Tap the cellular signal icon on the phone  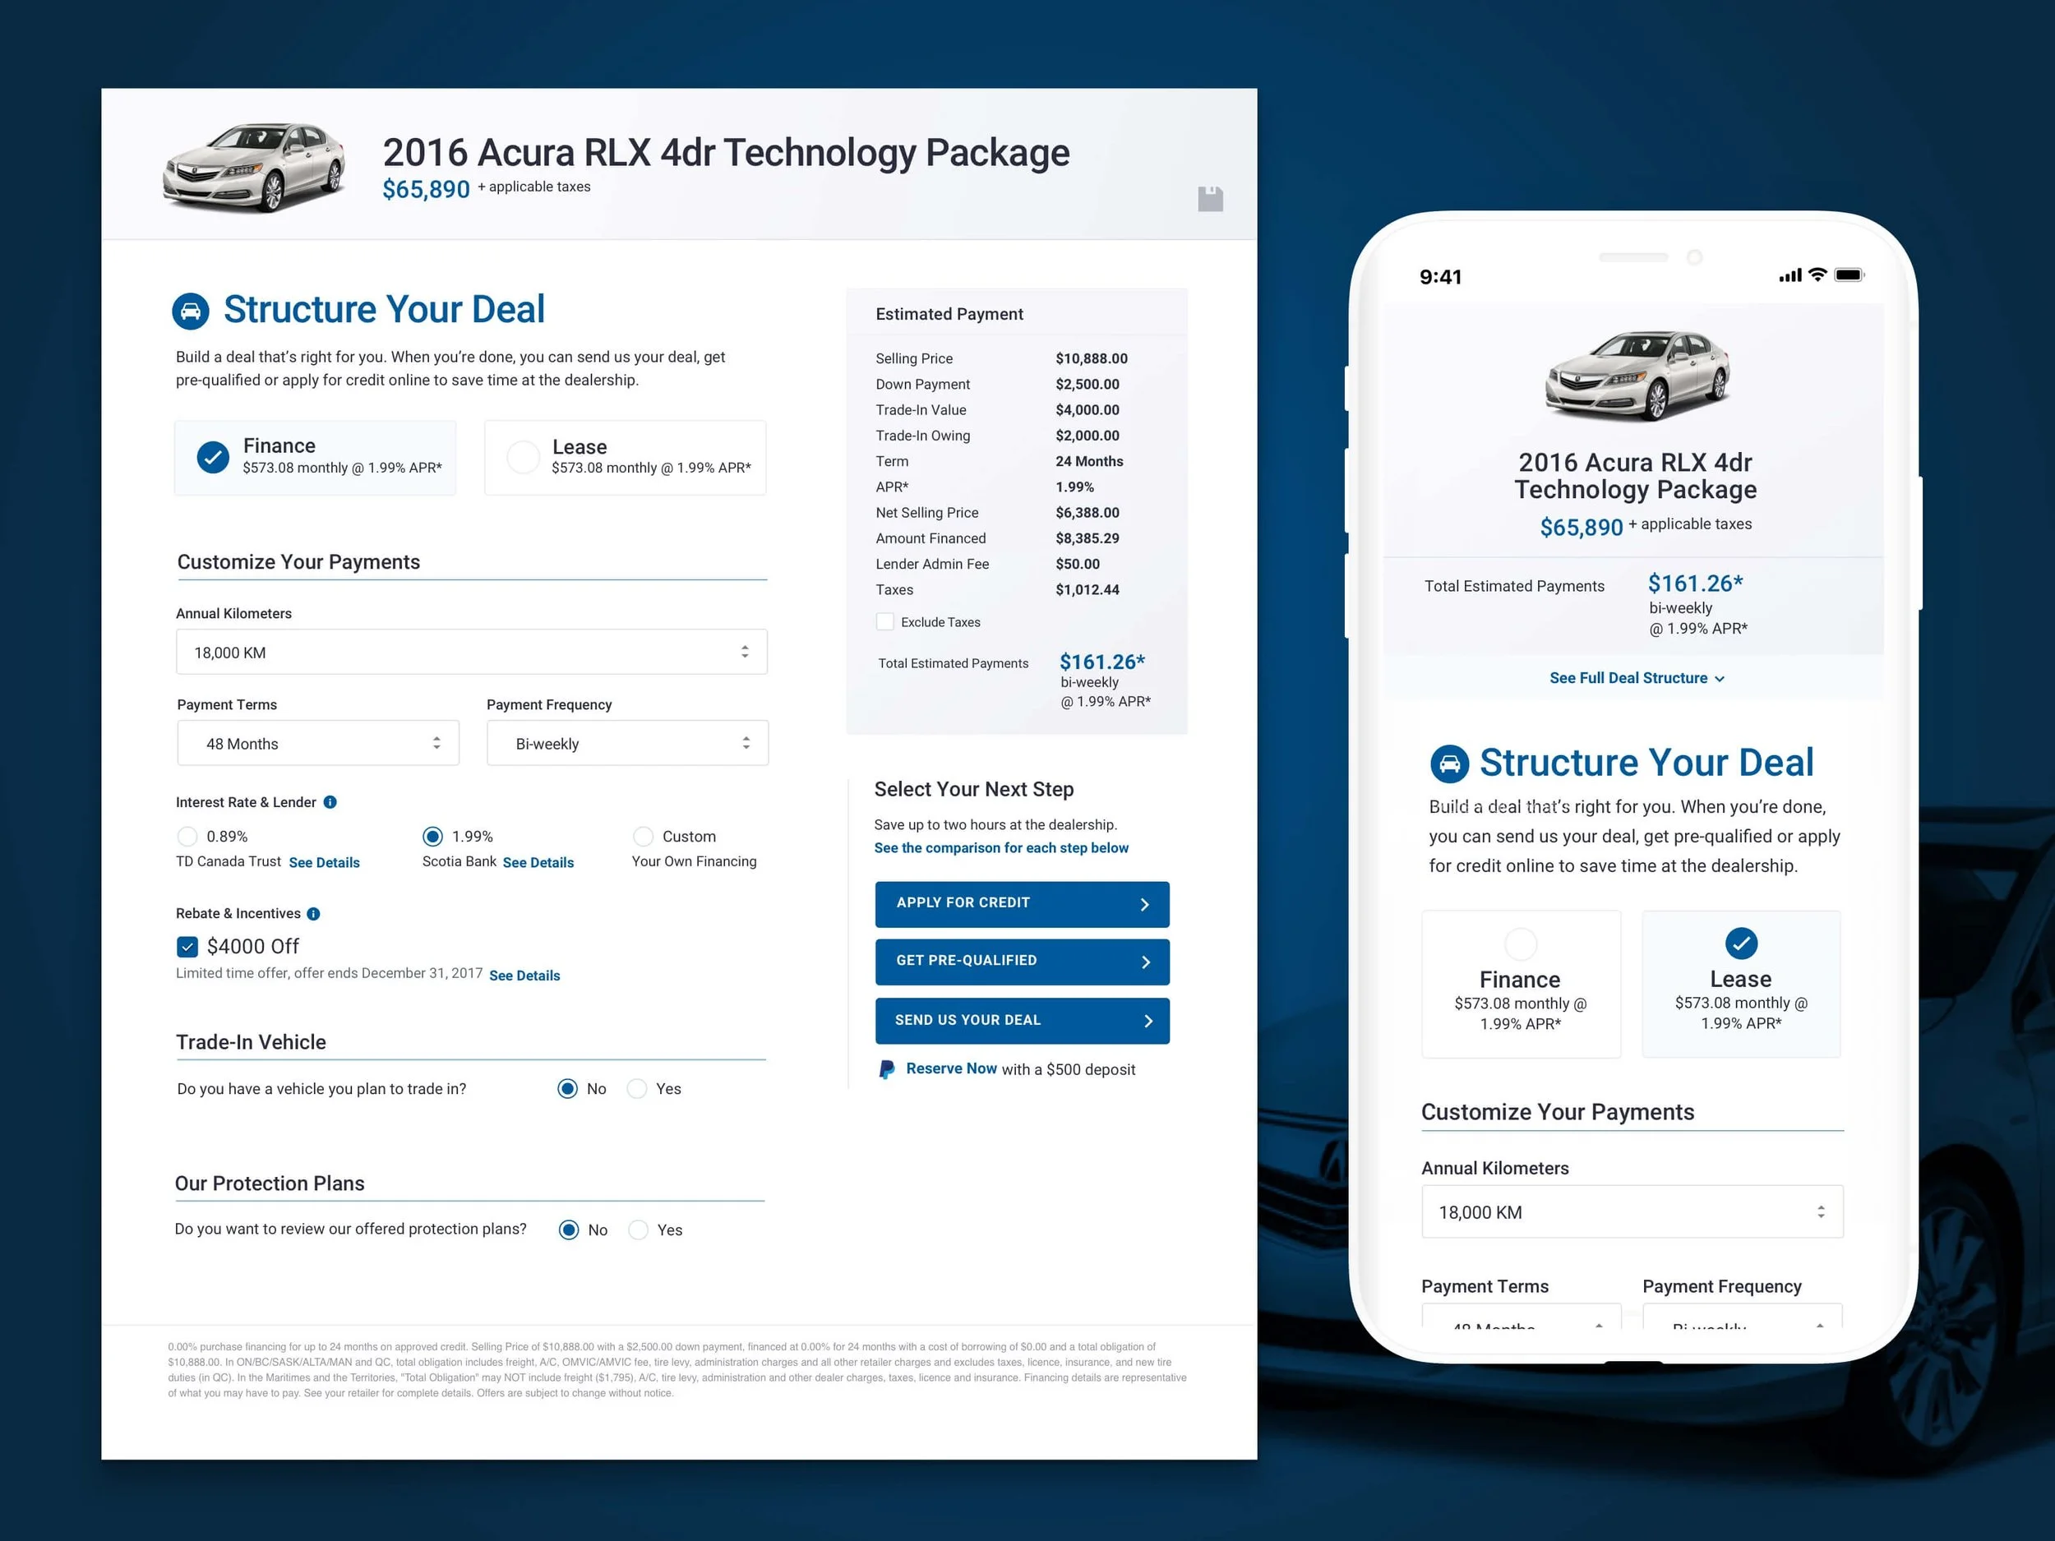tap(1790, 275)
